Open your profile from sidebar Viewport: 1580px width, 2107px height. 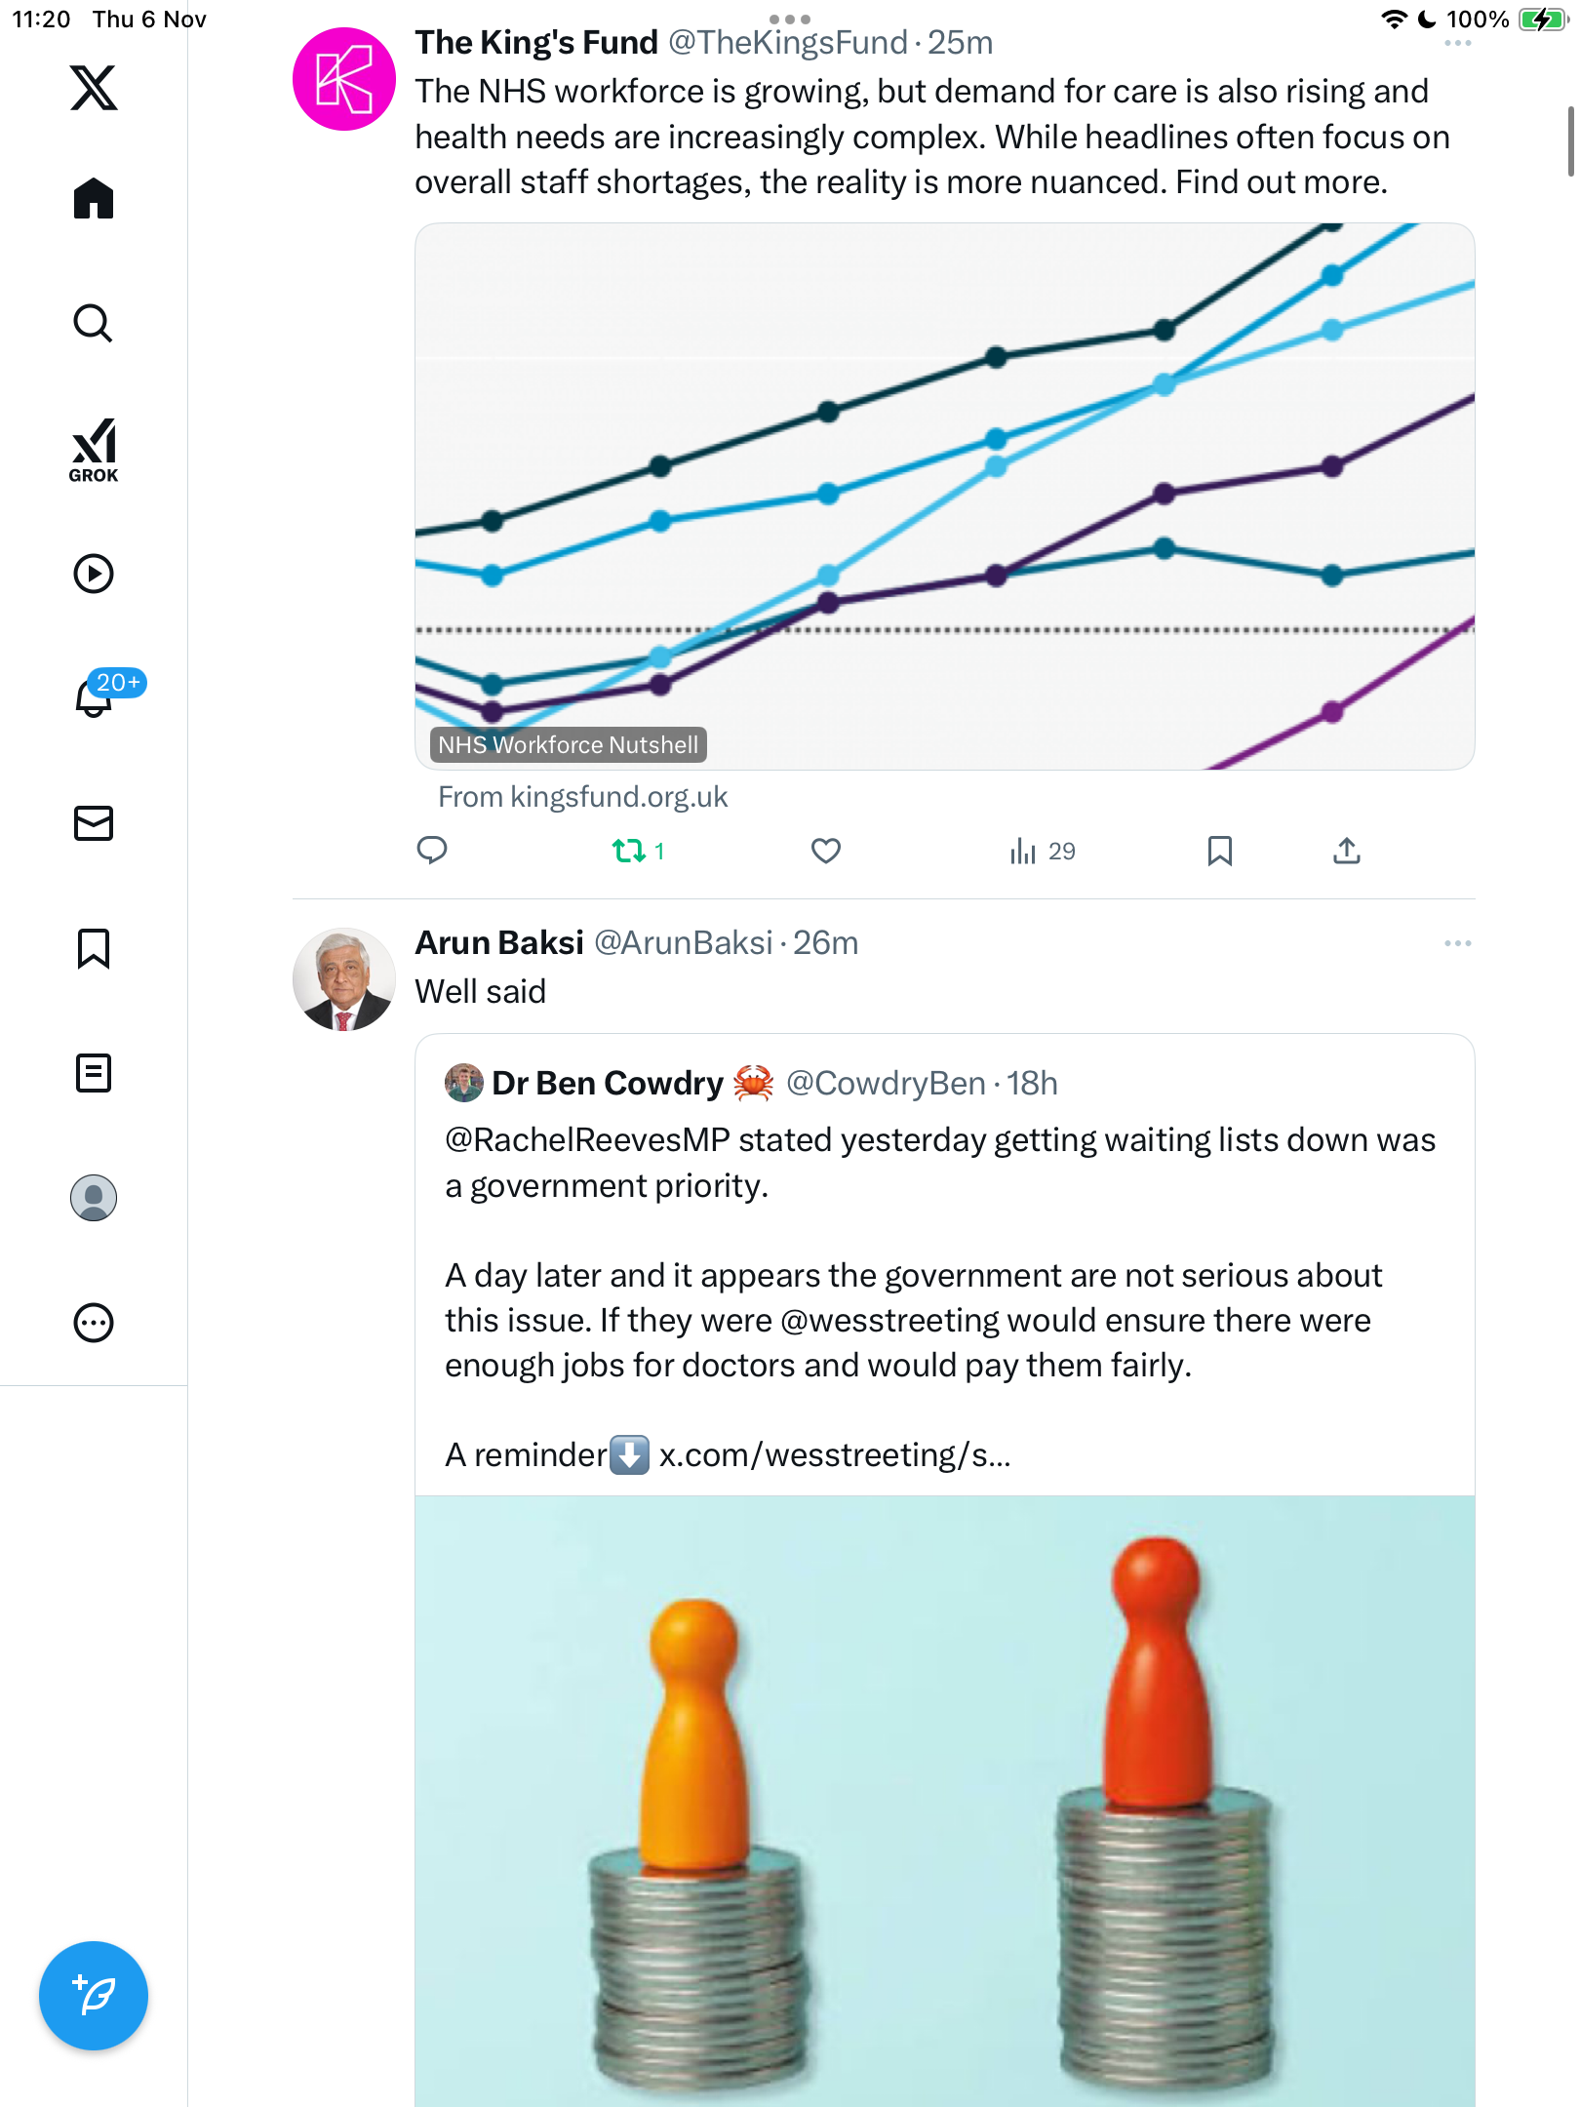tap(94, 1198)
